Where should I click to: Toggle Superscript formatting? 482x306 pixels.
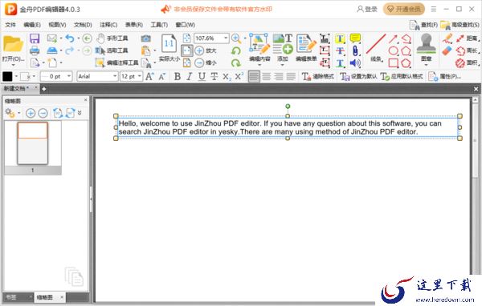(x=239, y=76)
